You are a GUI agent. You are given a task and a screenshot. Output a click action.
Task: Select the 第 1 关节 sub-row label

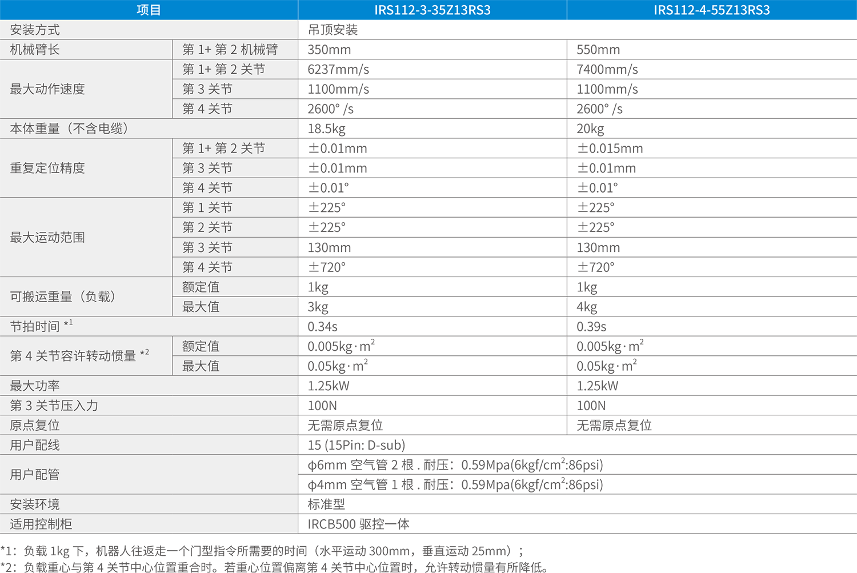point(207,207)
